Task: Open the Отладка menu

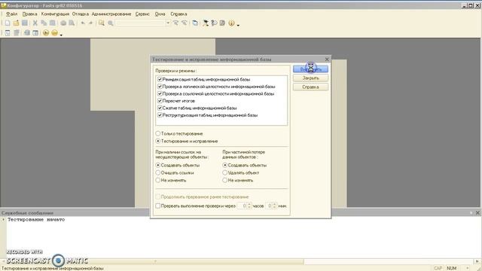Action: 81,14
